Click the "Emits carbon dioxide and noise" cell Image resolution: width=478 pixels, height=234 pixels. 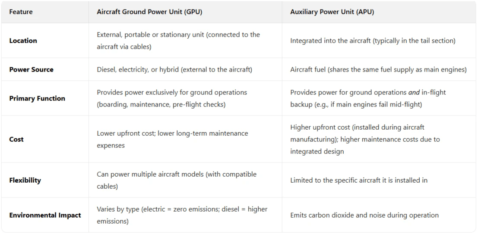point(364,215)
